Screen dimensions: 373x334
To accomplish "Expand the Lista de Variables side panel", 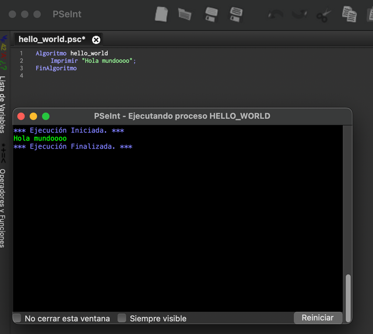I will coord(3,104).
